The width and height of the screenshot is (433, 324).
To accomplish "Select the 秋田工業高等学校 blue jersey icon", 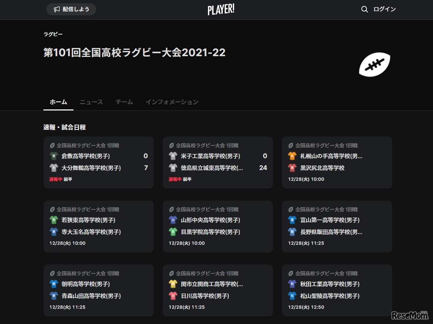I will point(293,284).
